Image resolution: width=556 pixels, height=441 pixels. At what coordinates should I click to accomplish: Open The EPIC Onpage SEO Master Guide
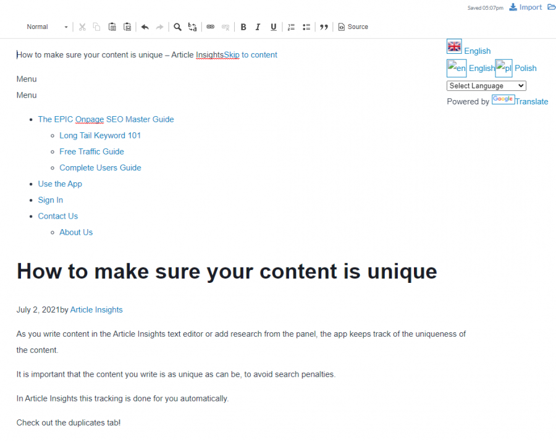click(106, 119)
